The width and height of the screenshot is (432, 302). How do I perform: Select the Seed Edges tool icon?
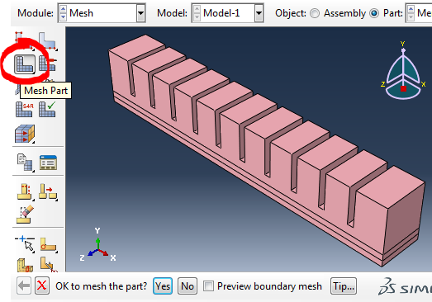tap(47, 40)
